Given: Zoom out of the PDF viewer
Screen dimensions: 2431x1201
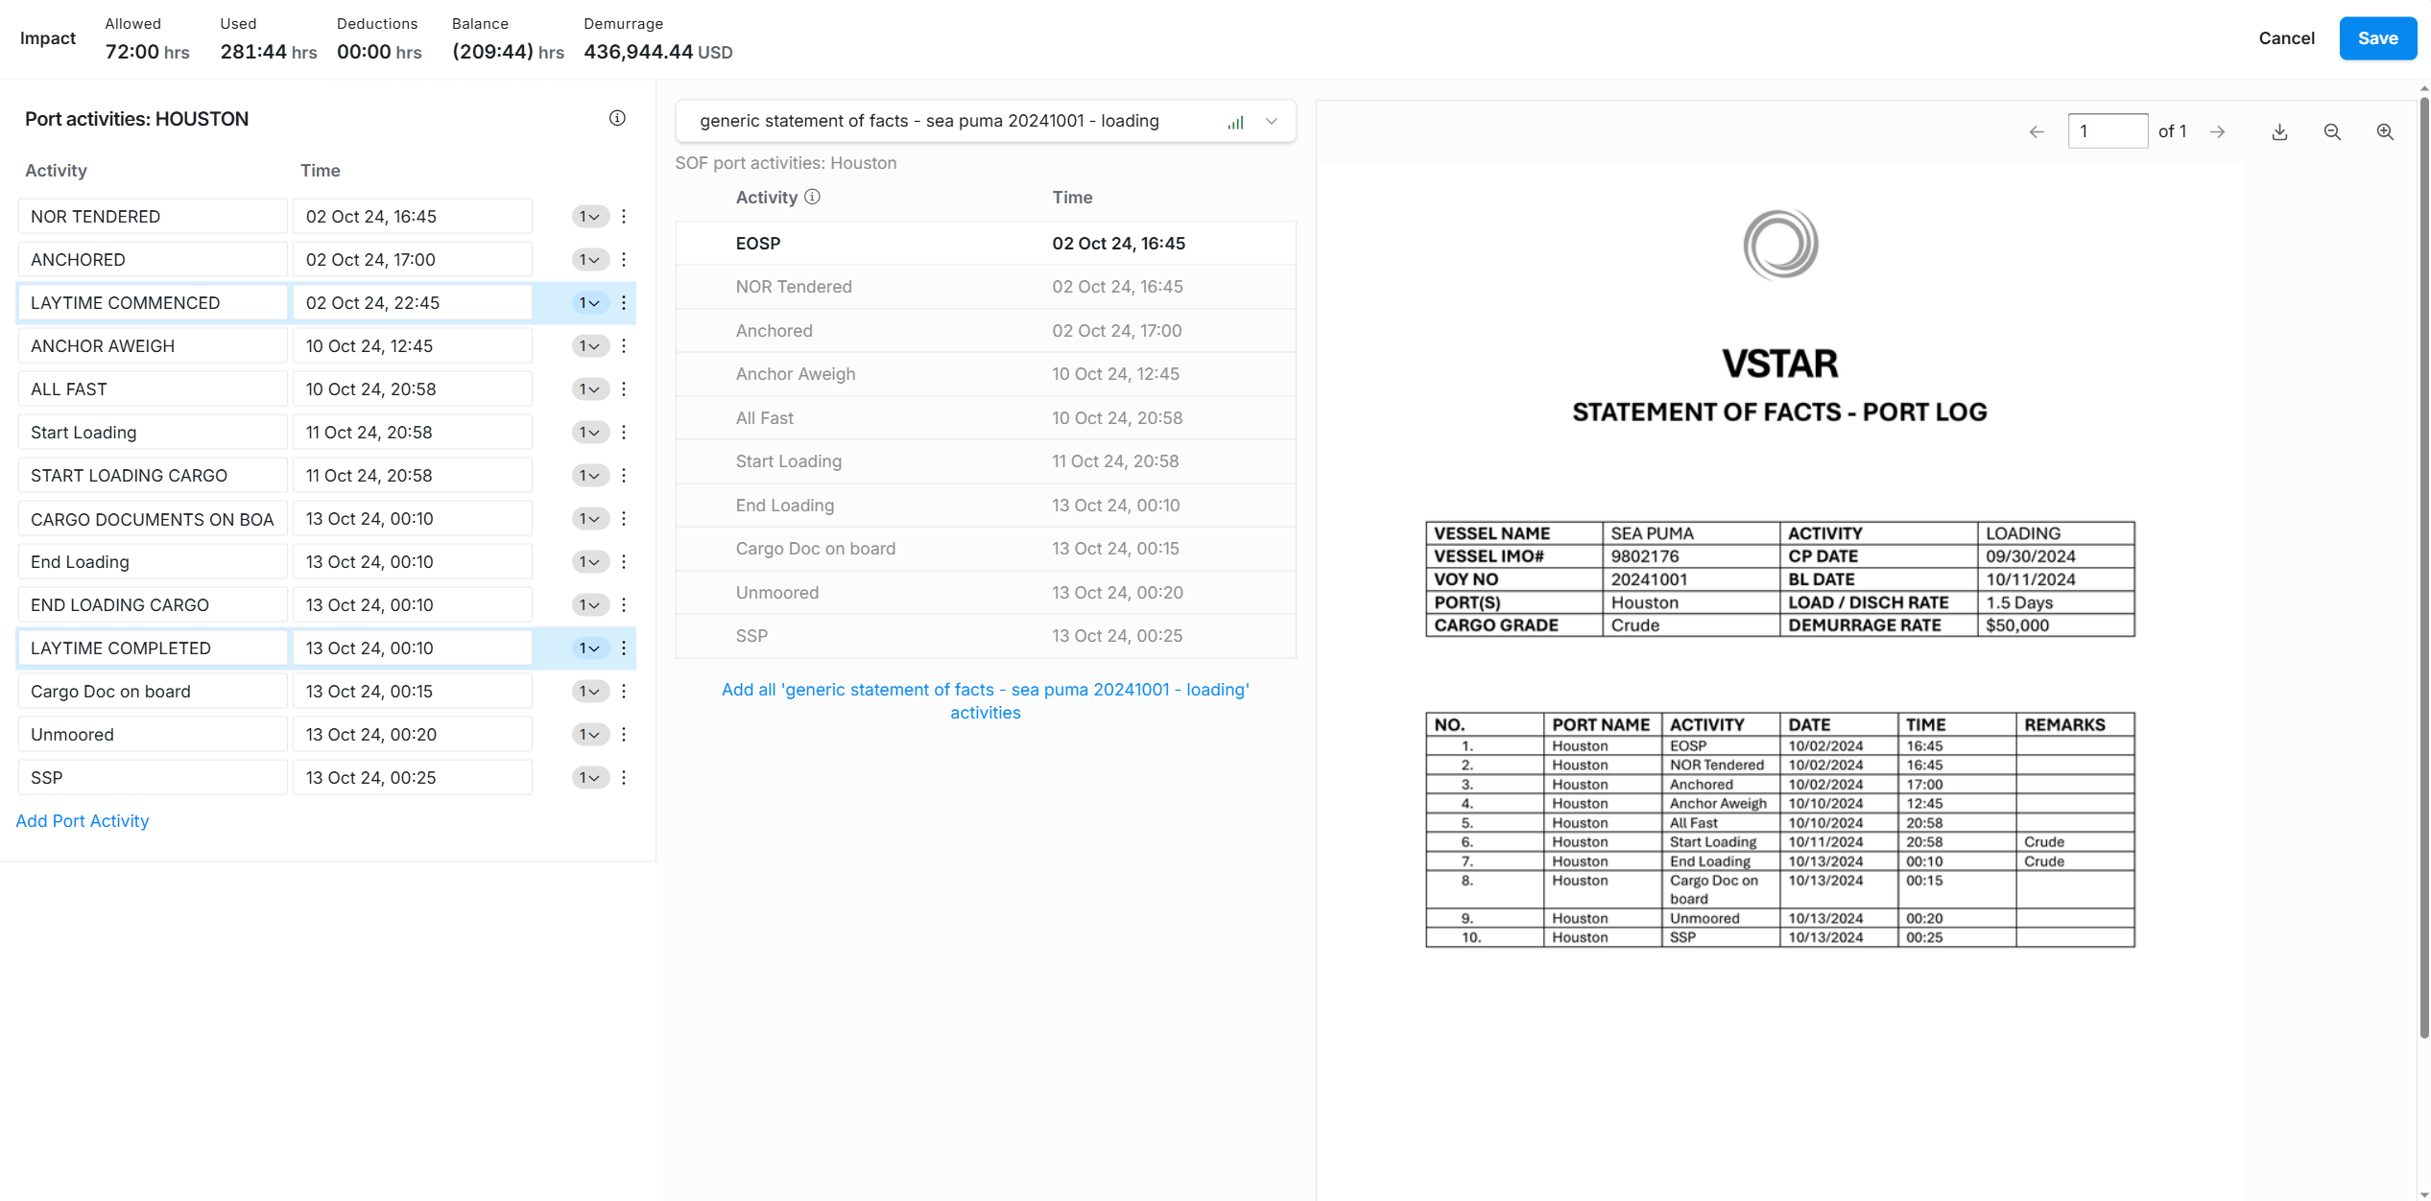Looking at the screenshot, I should click(2332, 131).
